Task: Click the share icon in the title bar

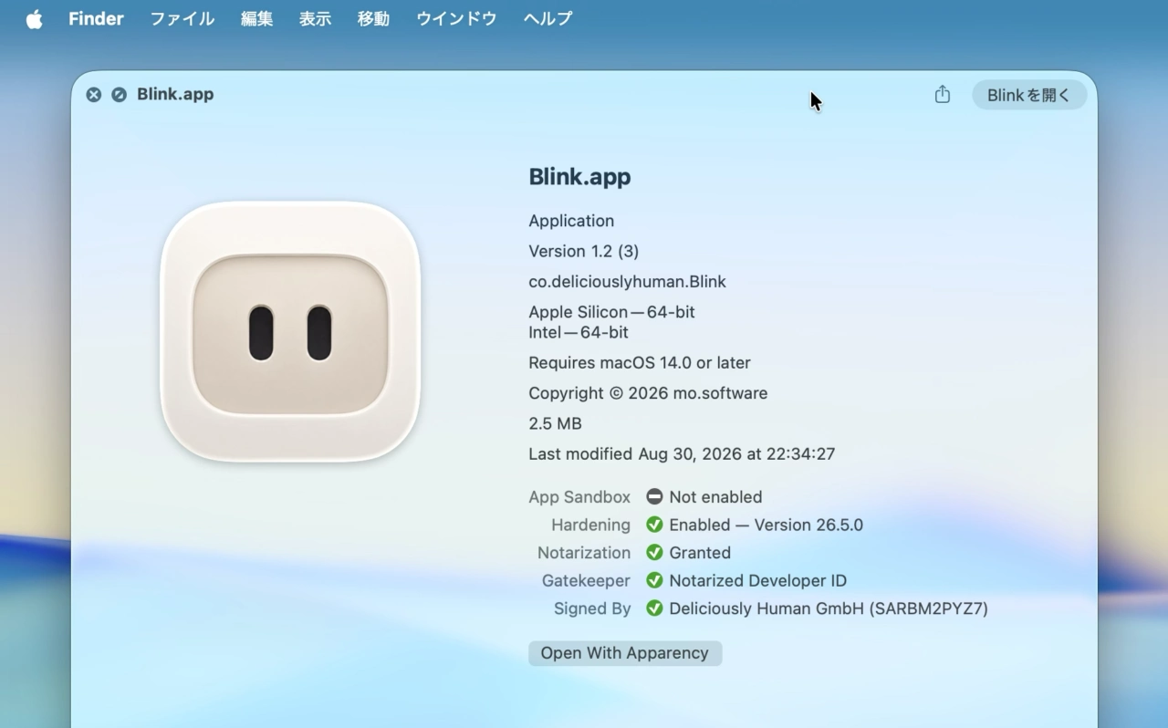Action: coord(943,94)
